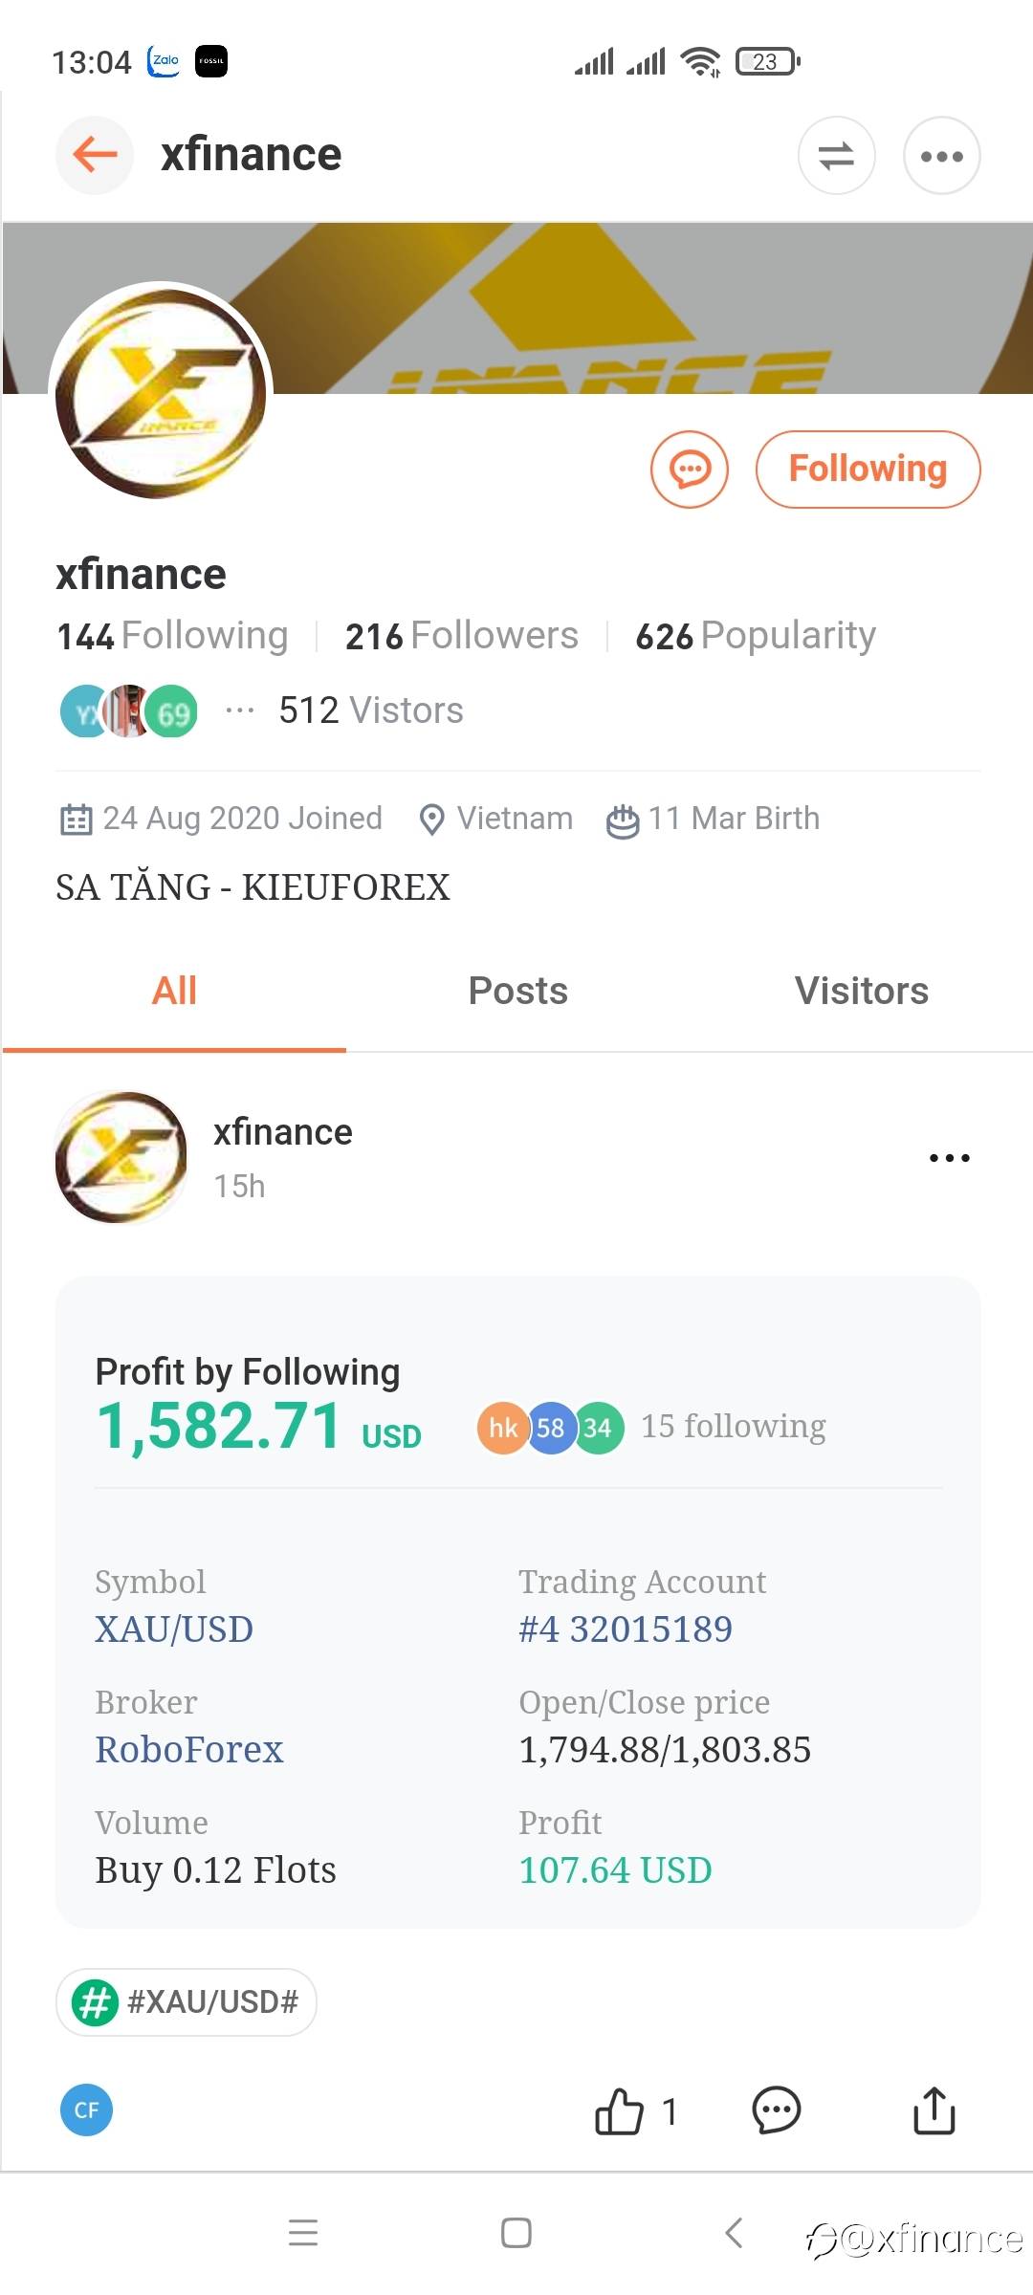Switch to the Posts tab
This screenshot has width=1033, height=2295.
pos(517,991)
